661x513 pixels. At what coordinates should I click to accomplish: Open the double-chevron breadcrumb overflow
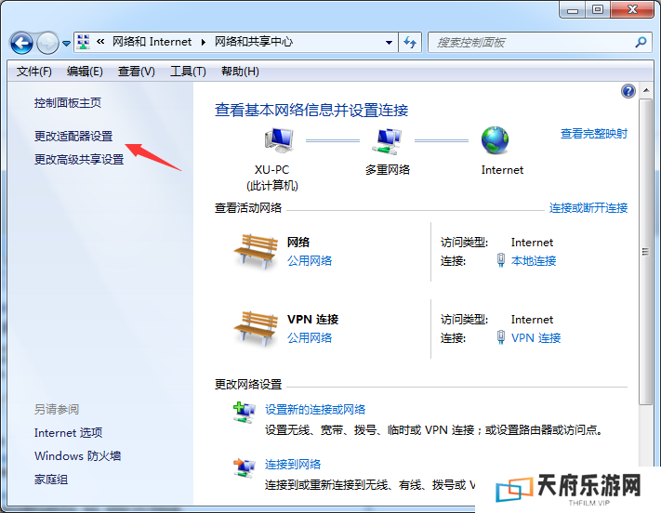click(100, 41)
